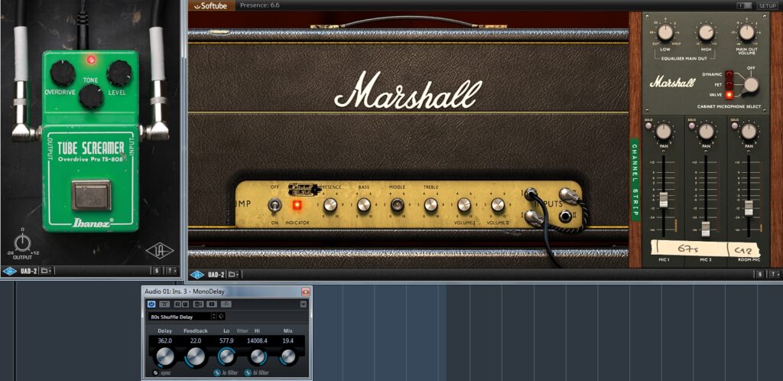Click the Main Out Volume knob
Image resolution: width=783 pixels, height=381 pixels.
[747, 32]
